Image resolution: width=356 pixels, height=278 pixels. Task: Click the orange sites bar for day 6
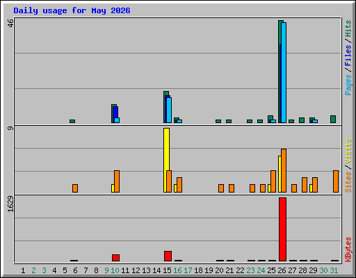75,188
